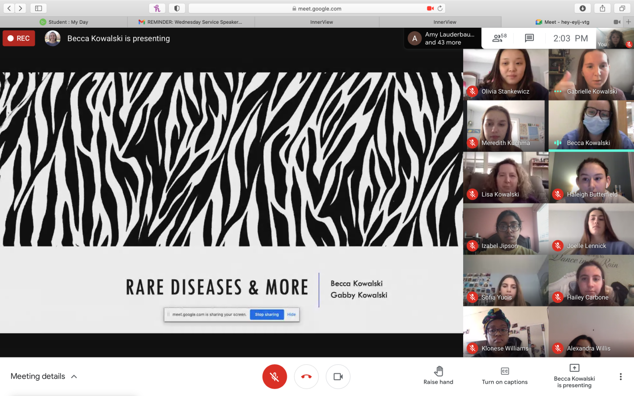
Task: Click the blue Stop sharing button
Action: 266,314
